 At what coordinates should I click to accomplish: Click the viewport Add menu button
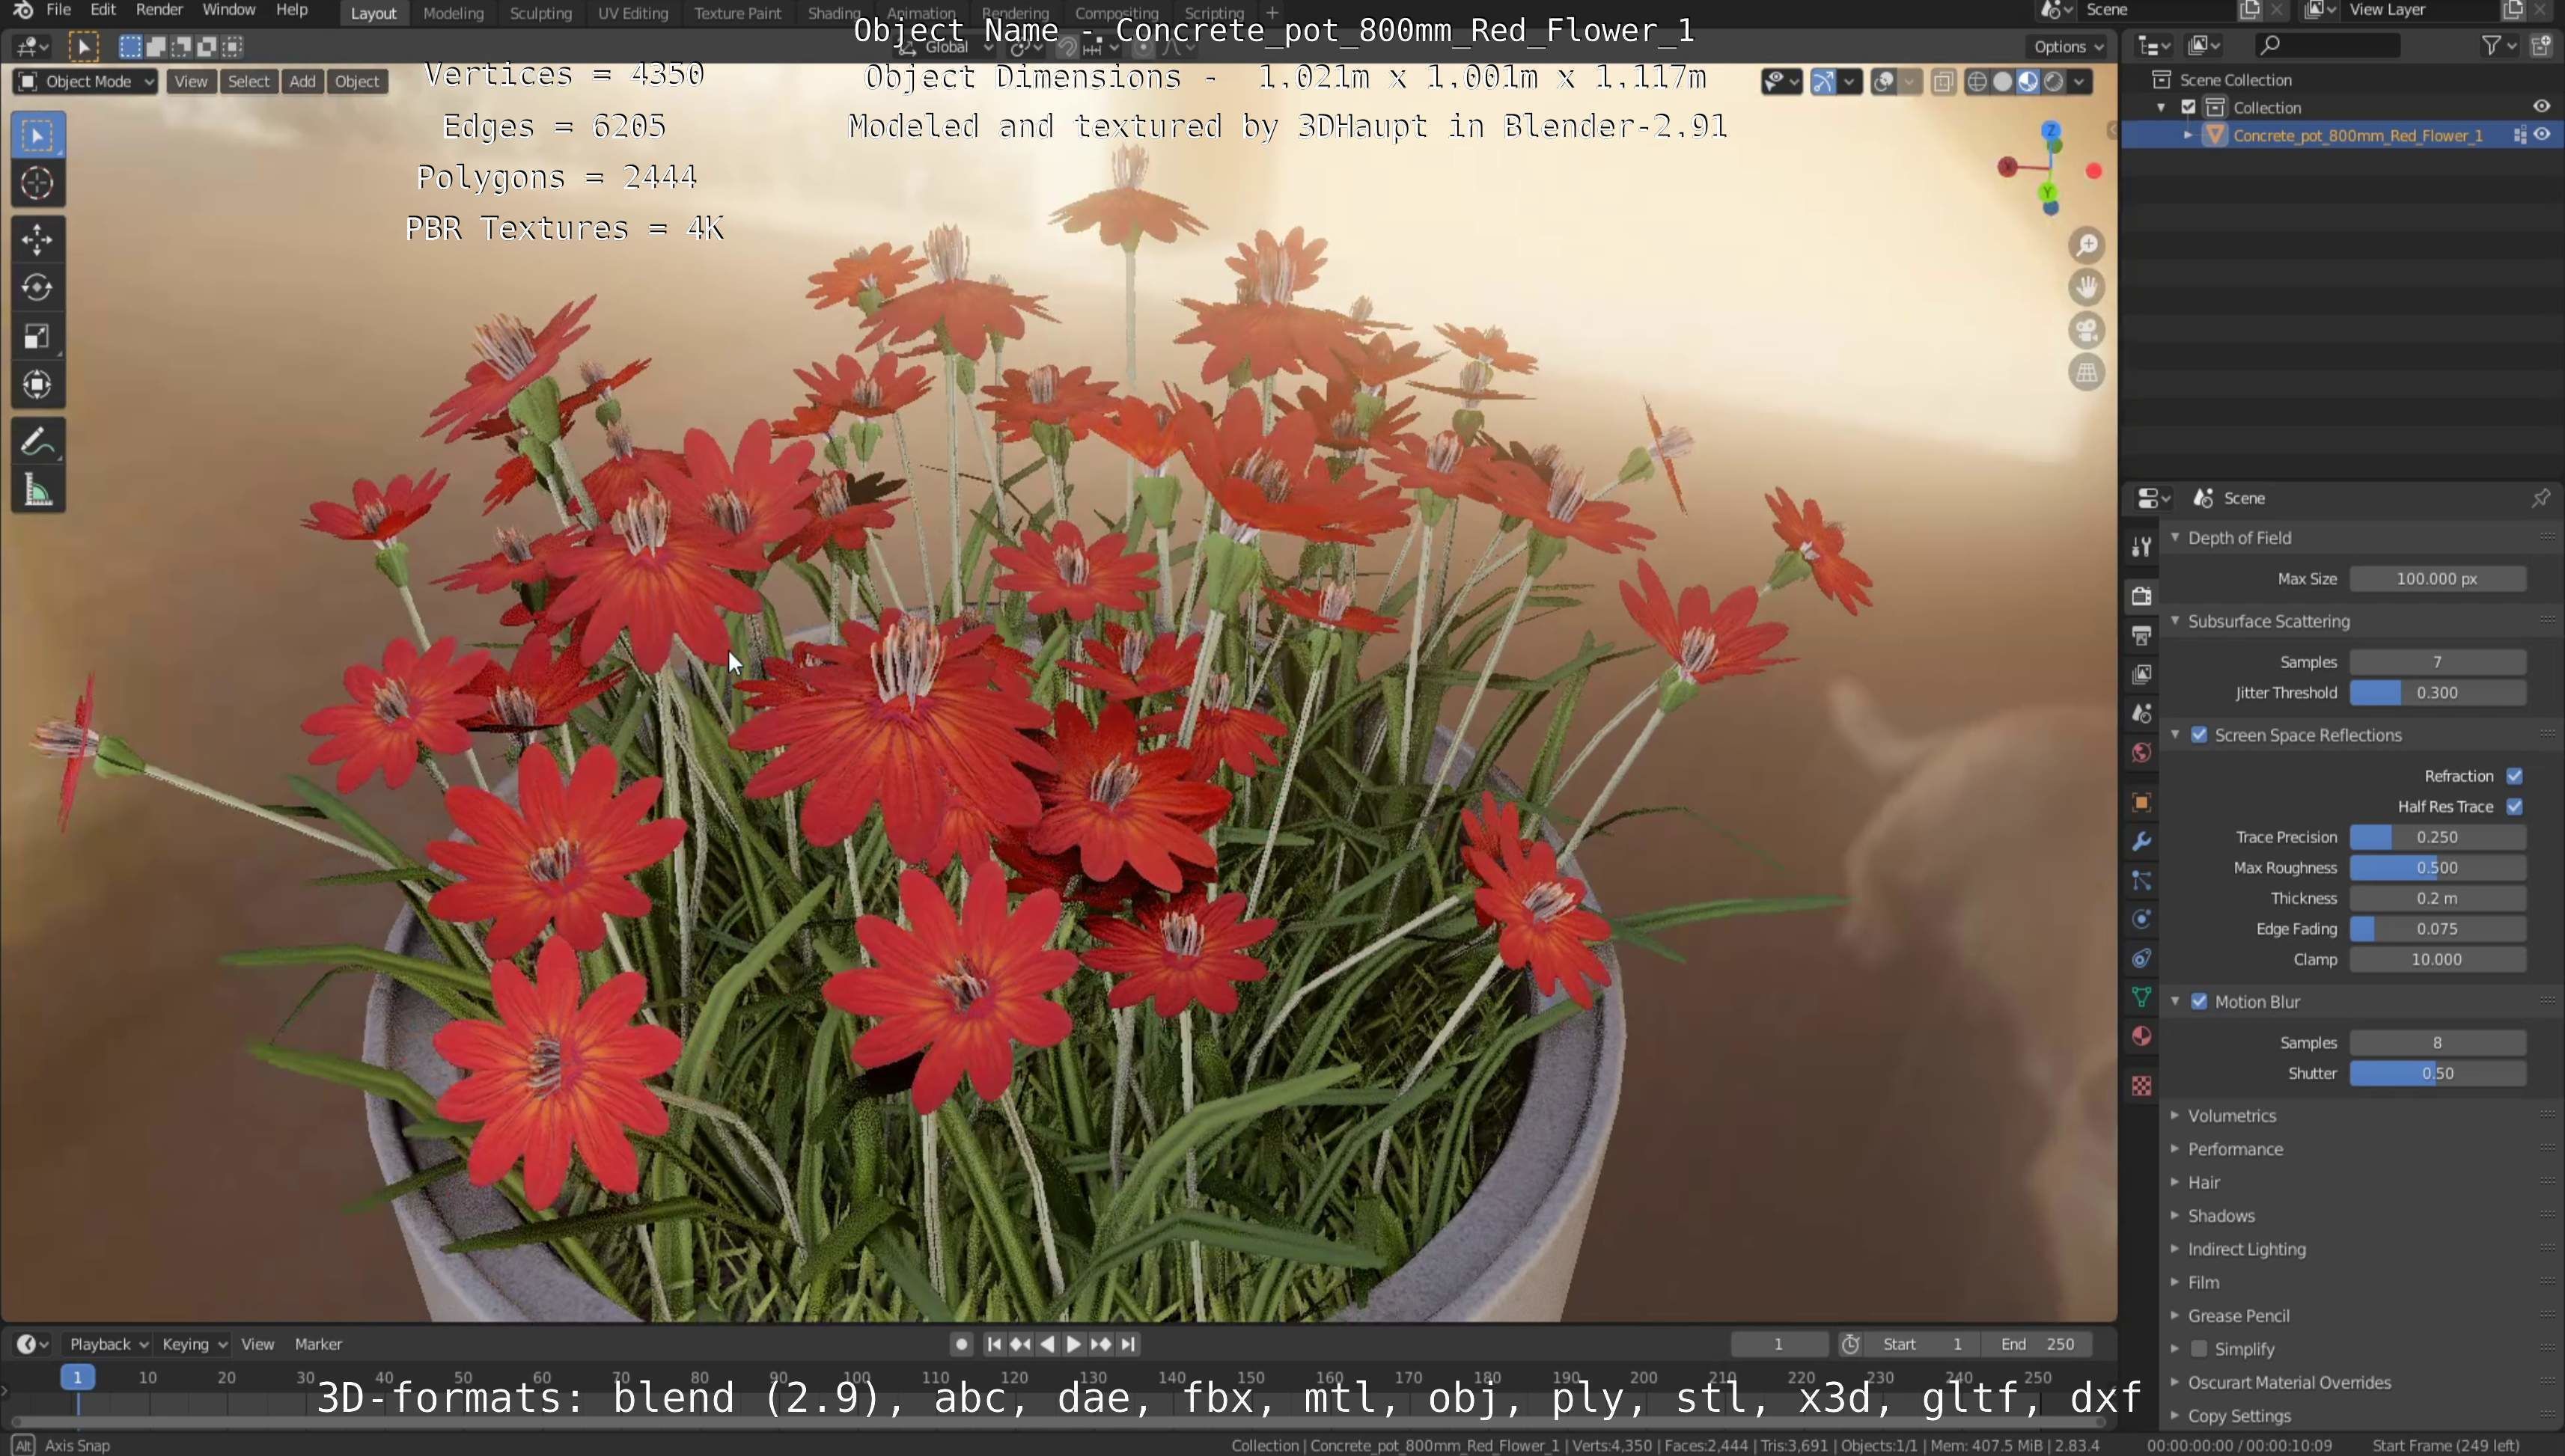(302, 82)
